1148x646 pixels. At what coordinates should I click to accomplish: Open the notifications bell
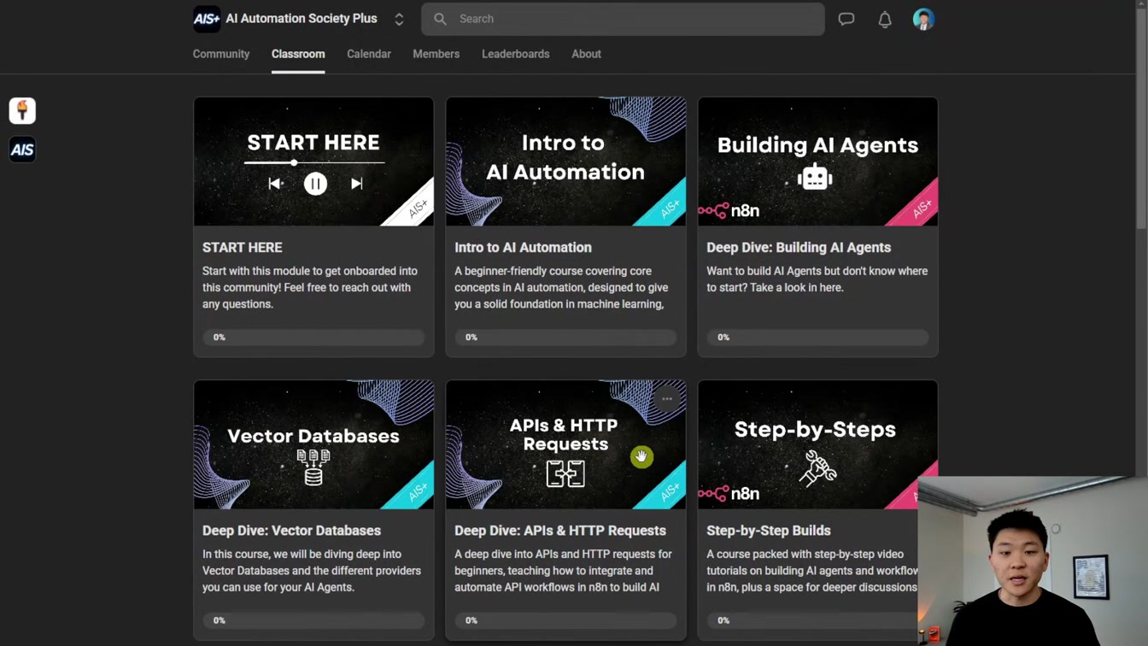[x=885, y=19]
